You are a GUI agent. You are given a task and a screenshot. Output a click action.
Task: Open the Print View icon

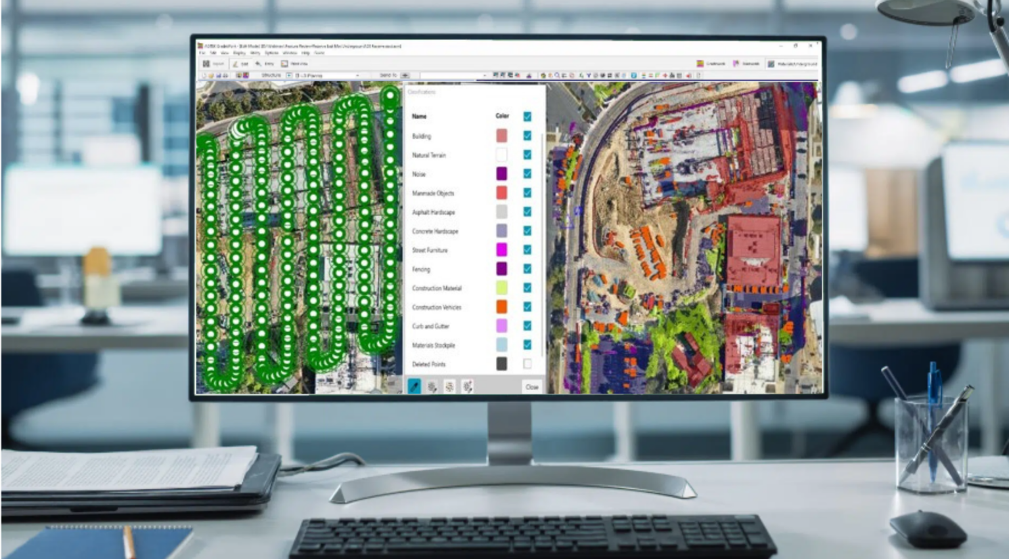pos(284,64)
